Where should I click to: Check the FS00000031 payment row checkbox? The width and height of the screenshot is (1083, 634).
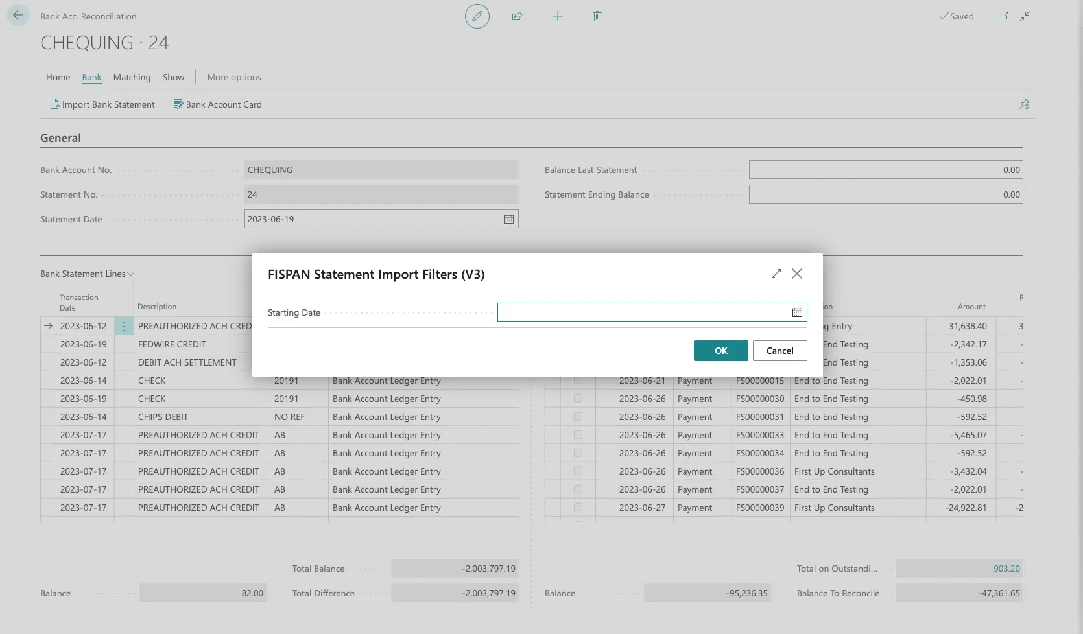point(578,417)
